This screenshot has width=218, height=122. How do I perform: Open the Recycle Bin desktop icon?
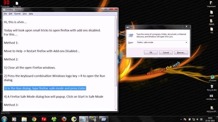click(212, 88)
